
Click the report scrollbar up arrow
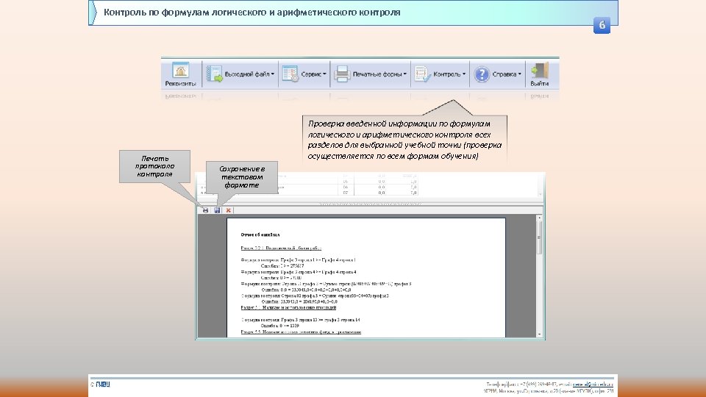click(539, 218)
